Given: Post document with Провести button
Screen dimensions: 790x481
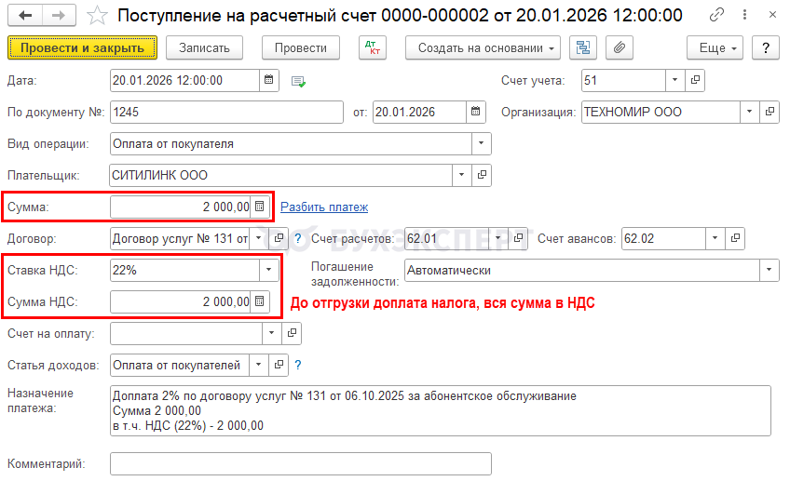Looking at the screenshot, I should coord(301,47).
